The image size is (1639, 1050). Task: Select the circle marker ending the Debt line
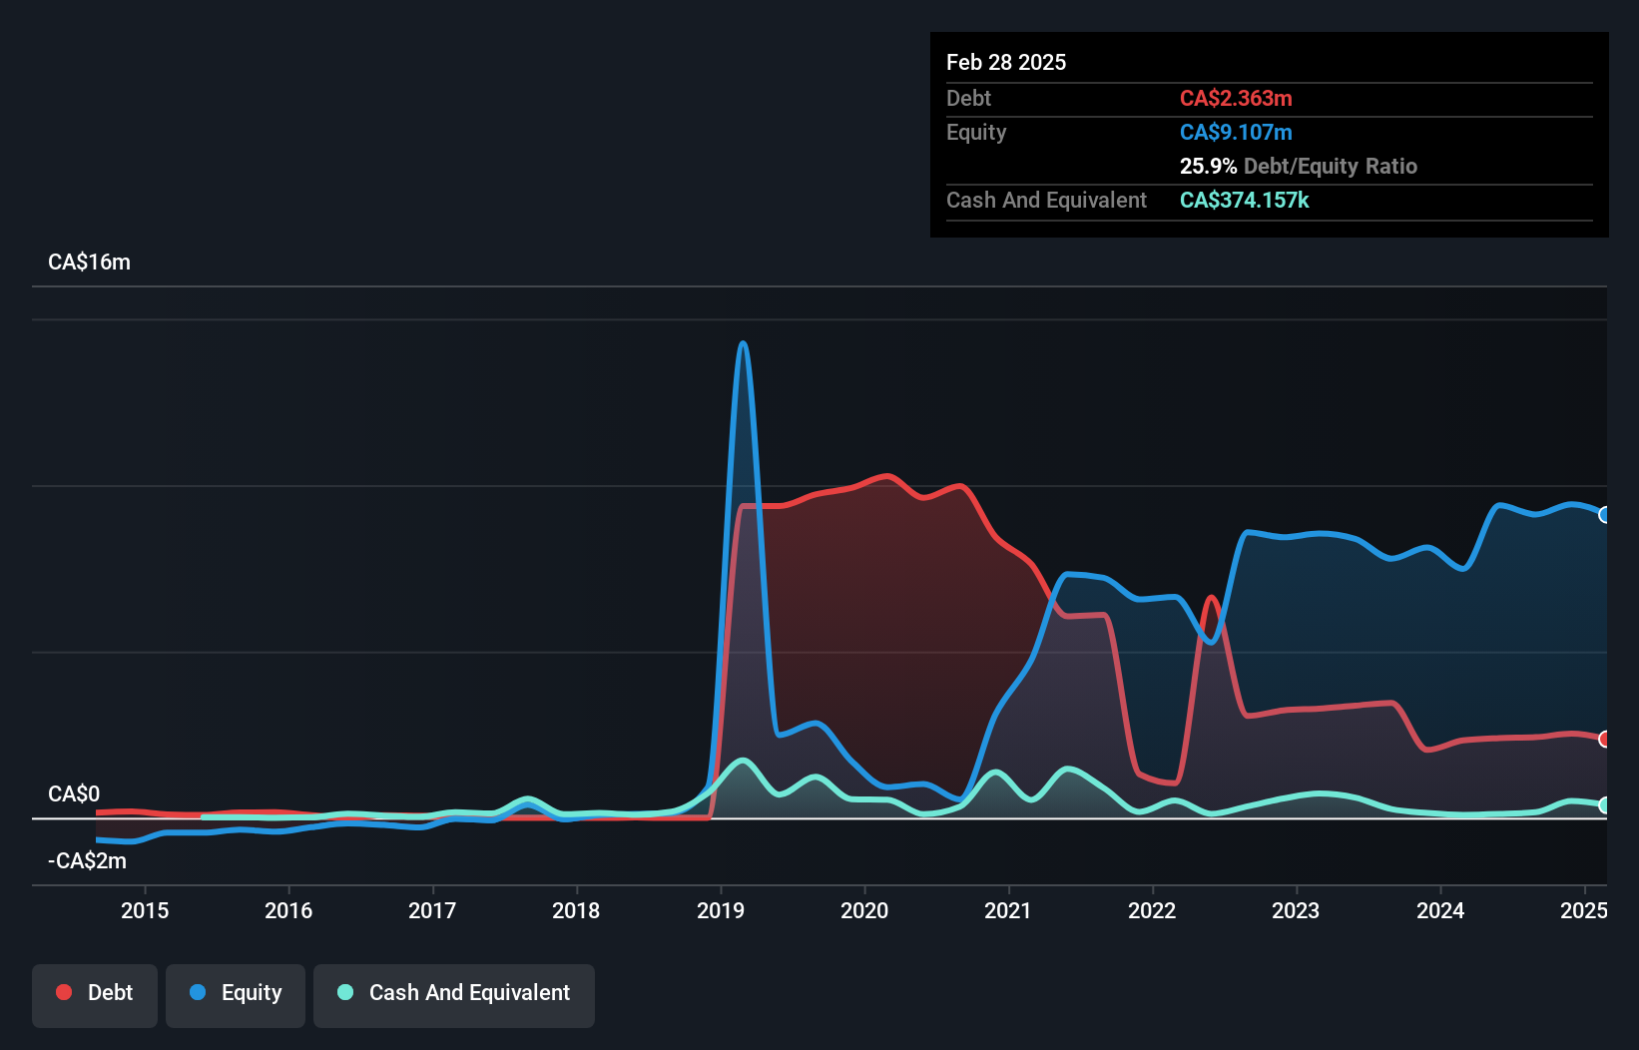(1603, 739)
